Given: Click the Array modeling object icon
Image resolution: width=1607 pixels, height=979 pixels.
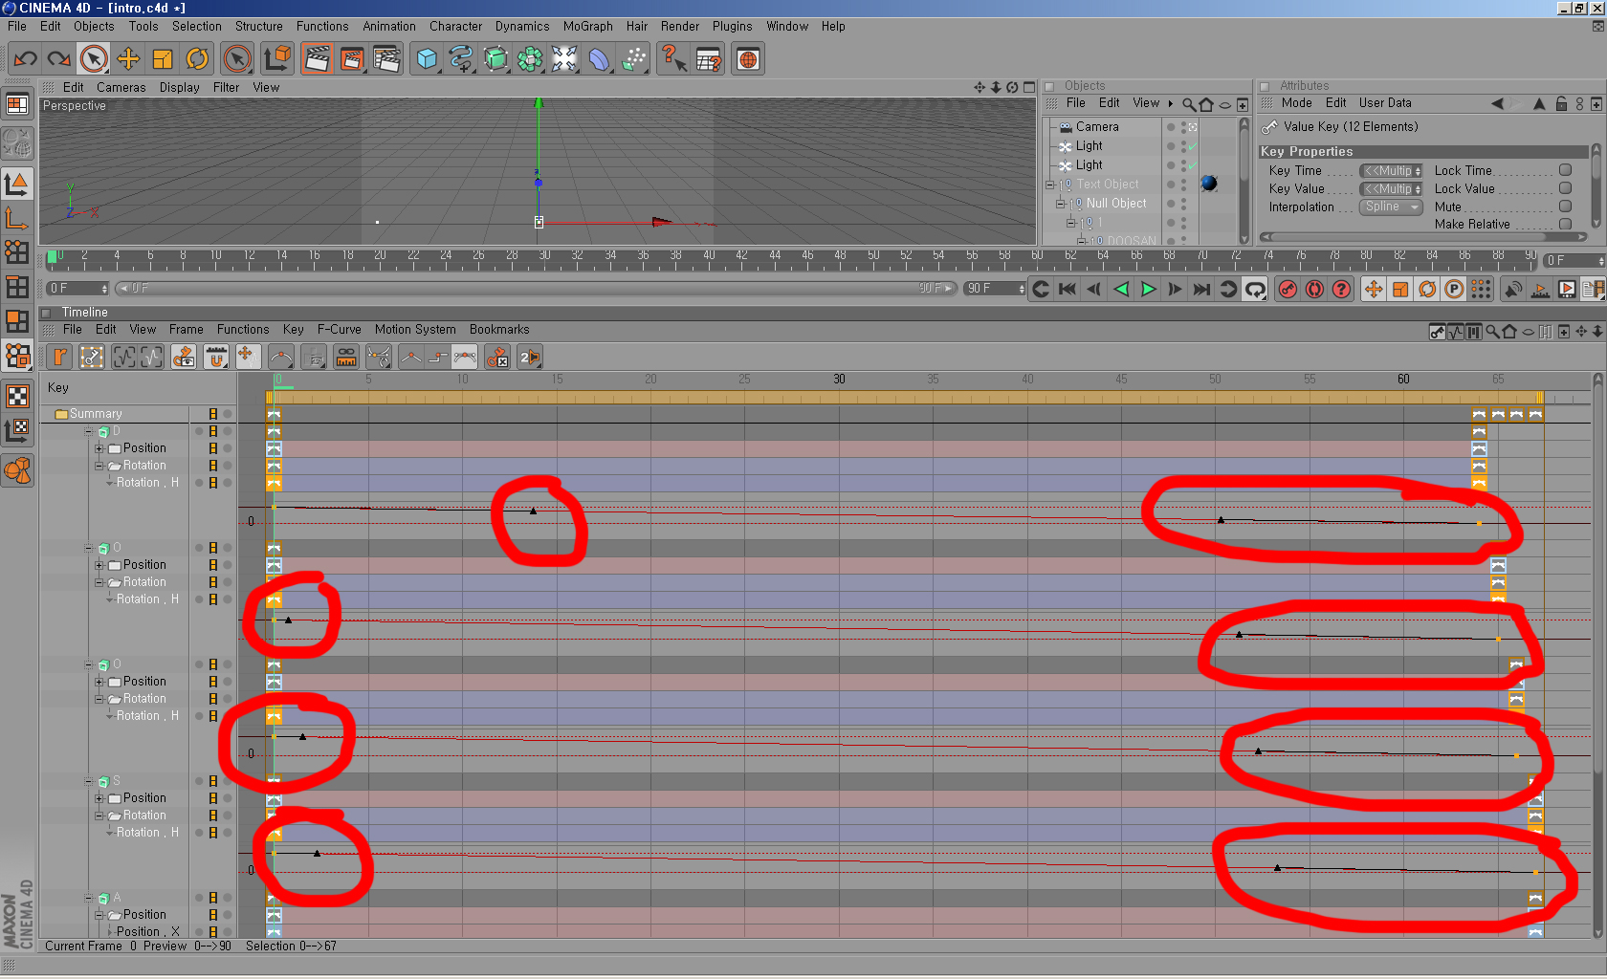Looking at the screenshot, I should (x=530, y=59).
